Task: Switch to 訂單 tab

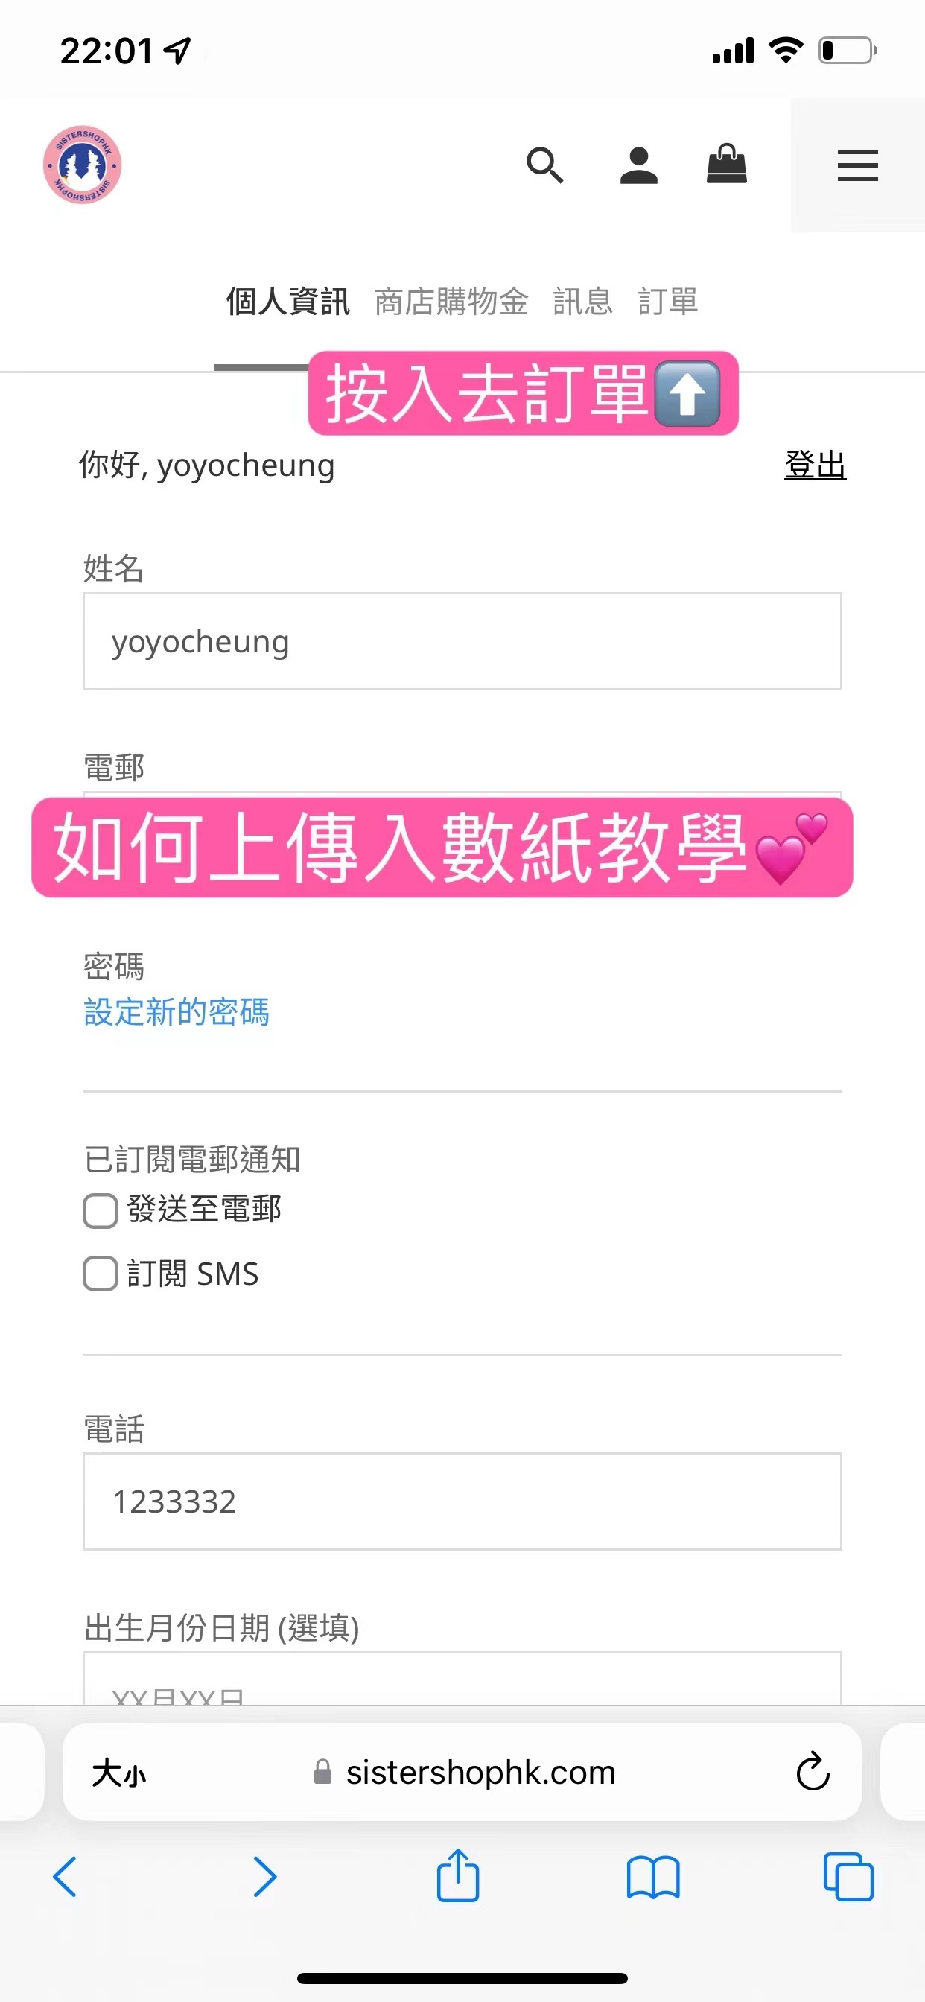Action: [x=668, y=302]
